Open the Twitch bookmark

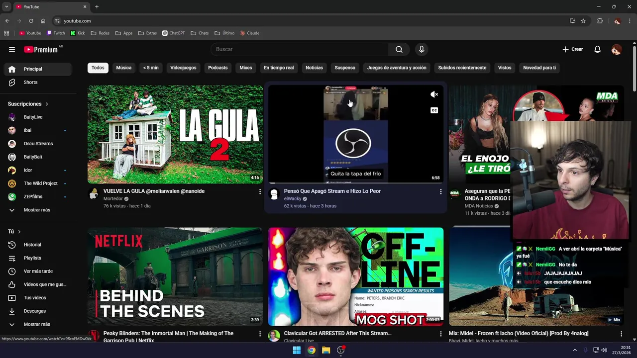click(x=56, y=33)
